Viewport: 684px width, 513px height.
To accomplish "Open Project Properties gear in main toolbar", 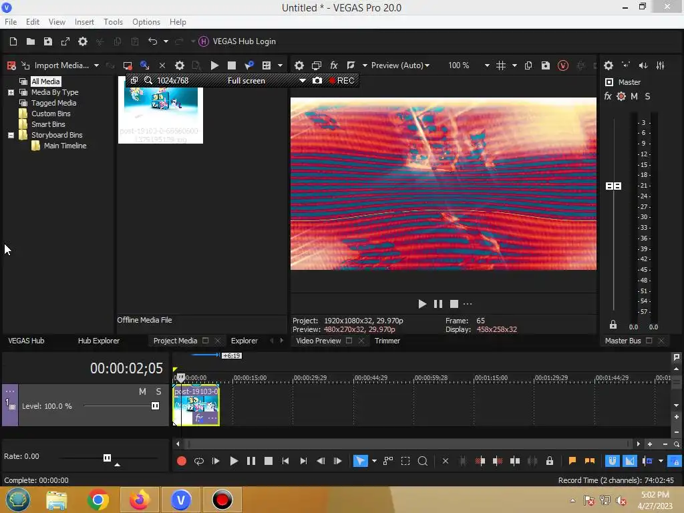I will (82, 41).
